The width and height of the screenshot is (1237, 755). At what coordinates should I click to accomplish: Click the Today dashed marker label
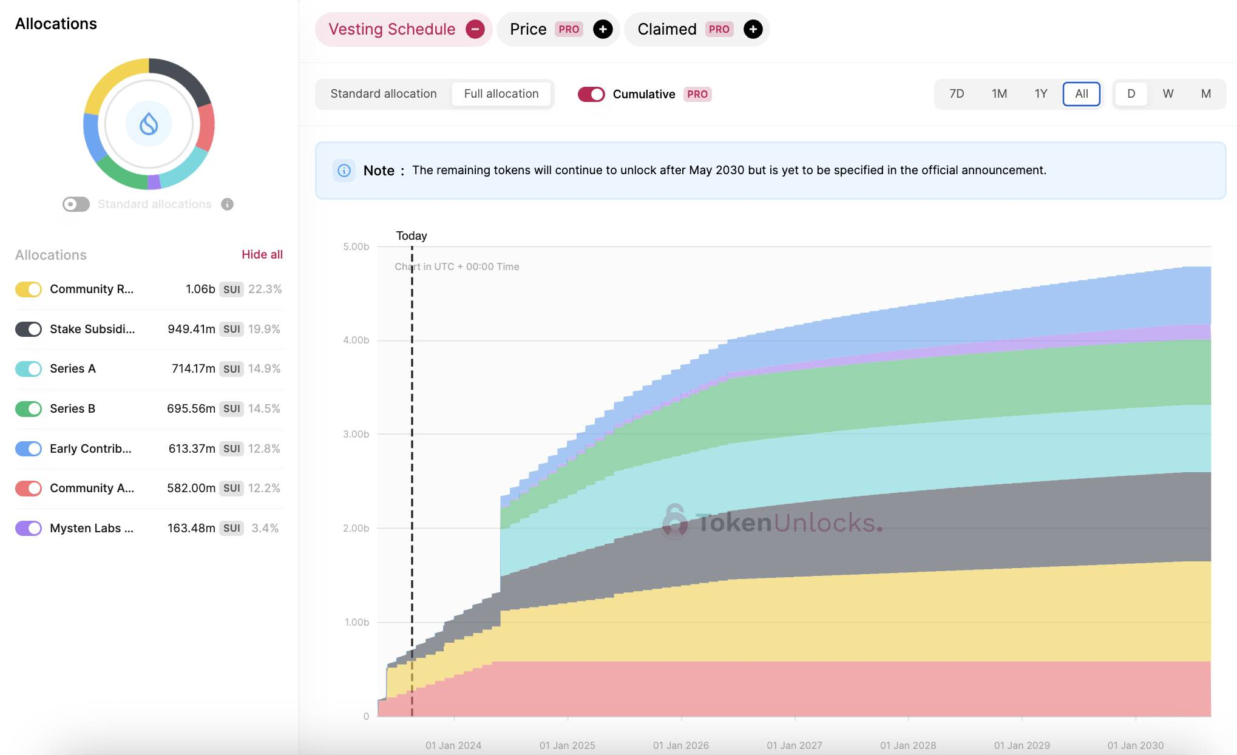pos(412,236)
